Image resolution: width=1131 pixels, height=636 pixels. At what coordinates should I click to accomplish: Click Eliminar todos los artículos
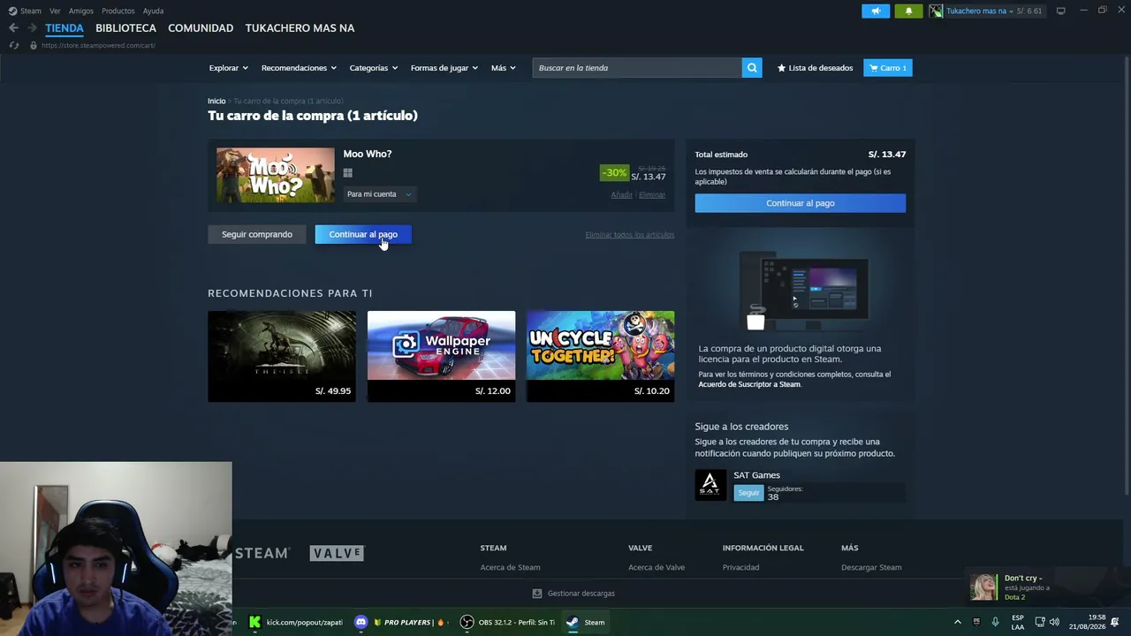point(630,235)
